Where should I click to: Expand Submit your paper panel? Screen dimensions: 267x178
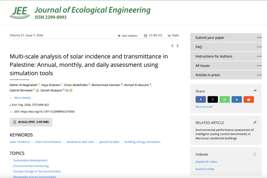[x=226, y=38]
